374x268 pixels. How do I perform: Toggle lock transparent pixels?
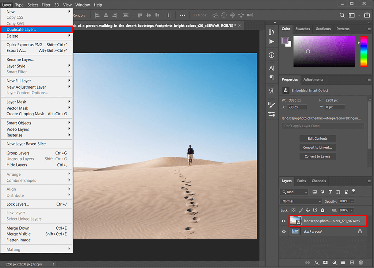[x=294, y=210]
